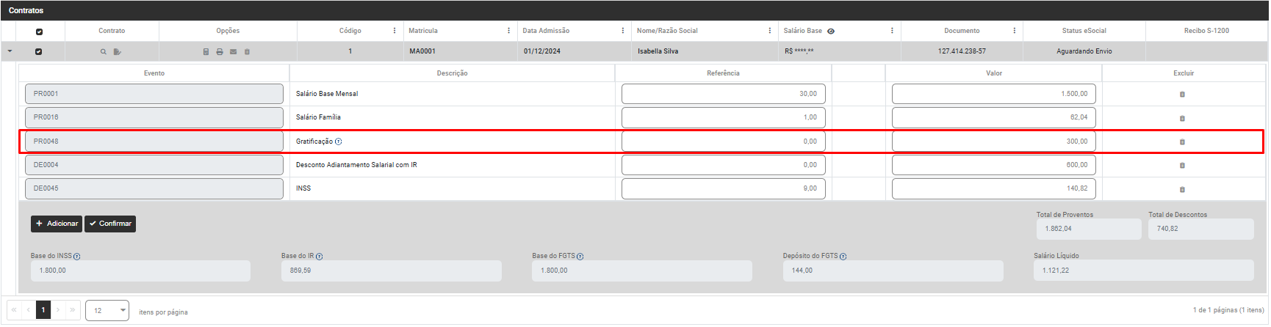Show info for Base do IR
The height and width of the screenshot is (327, 1271).
(x=320, y=257)
